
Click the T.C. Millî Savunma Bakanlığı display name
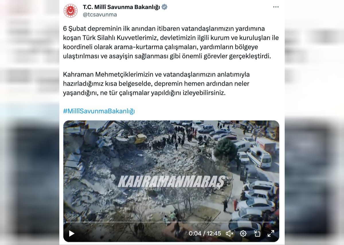(x=121, y=7)
